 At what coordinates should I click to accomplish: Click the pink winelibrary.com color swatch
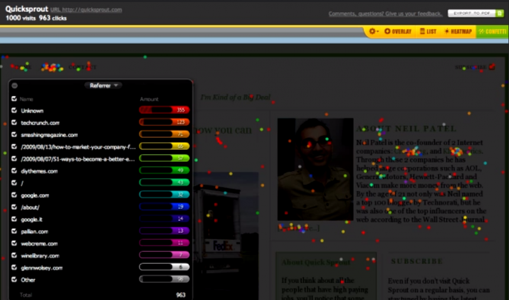[x=164, y=255]
